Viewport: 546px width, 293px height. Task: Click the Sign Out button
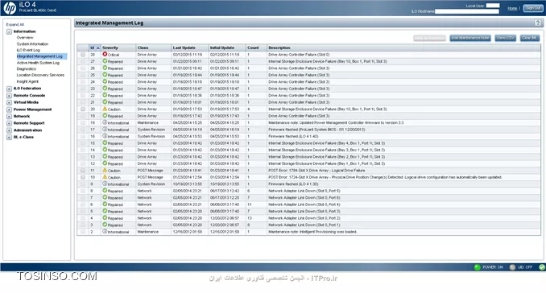(533, 8)
